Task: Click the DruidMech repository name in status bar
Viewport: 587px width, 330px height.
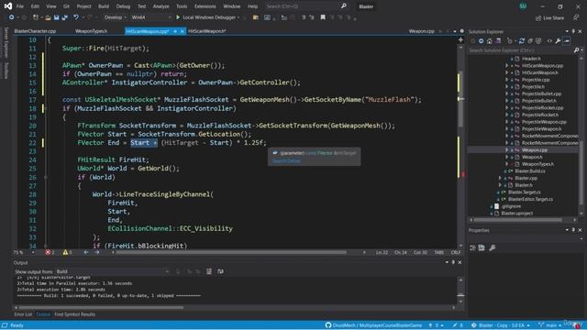Action: [377, 325]
